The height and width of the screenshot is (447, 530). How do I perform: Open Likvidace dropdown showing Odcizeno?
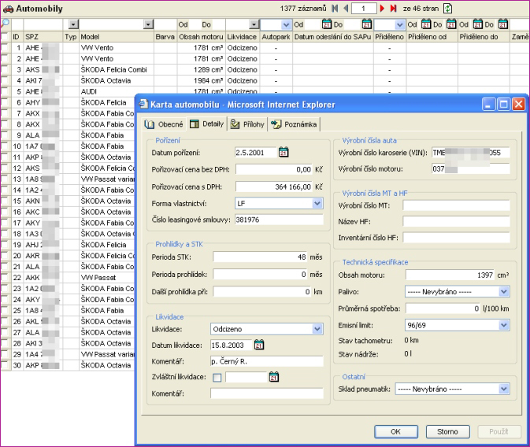317,329
